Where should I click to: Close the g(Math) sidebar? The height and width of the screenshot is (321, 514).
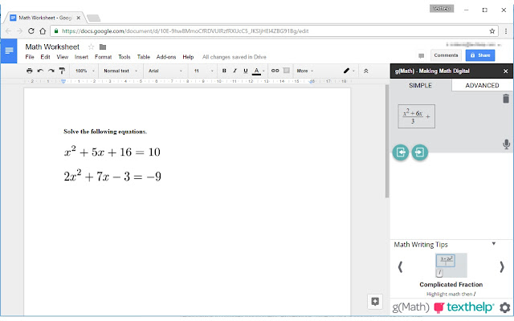click(505, 71)
